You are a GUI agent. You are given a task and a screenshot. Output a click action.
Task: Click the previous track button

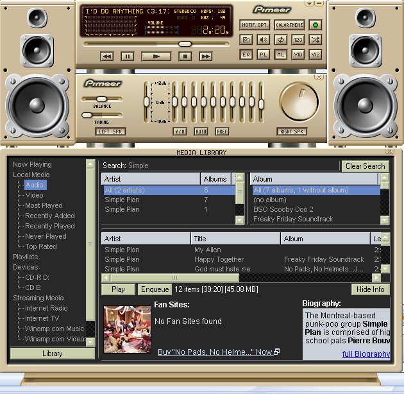pyautogui.click(x=107, y=56)
